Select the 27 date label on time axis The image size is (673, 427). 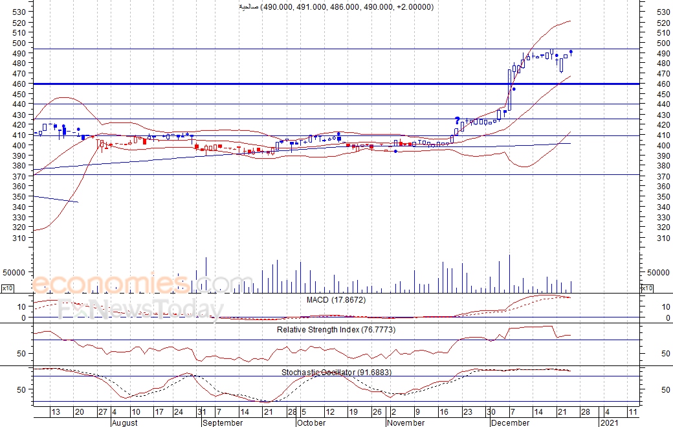[103, 412]
